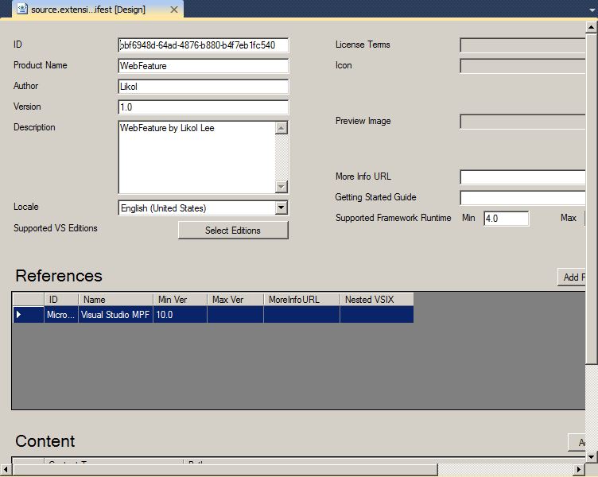598x477 pixels.
Task: Click the Name column header in References grid
Action: click(x=115, y=299)
